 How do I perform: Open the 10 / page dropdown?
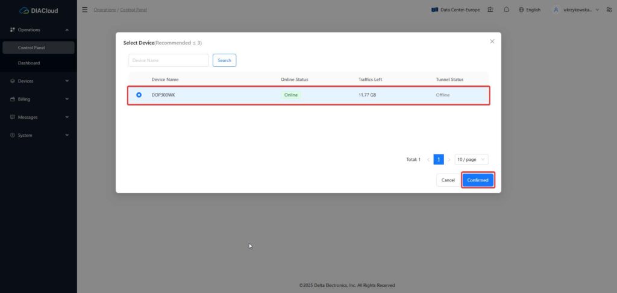click(x=471, y=160)
